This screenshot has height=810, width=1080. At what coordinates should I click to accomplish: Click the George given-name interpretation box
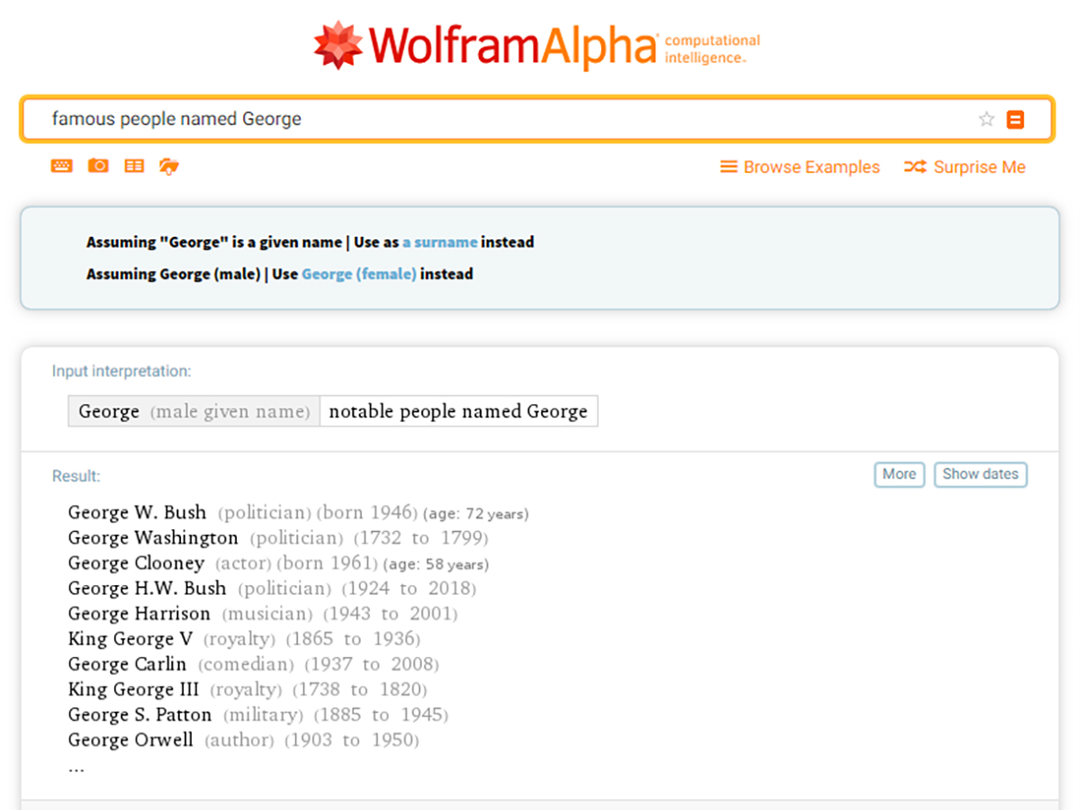pos(193,410)
